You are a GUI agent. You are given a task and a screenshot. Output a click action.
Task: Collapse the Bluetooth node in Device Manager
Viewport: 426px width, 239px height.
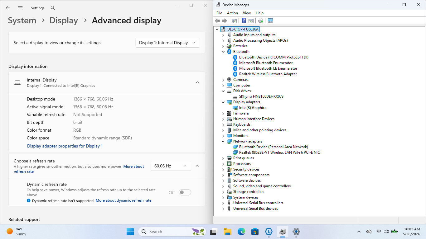click(x=223, y=52)
